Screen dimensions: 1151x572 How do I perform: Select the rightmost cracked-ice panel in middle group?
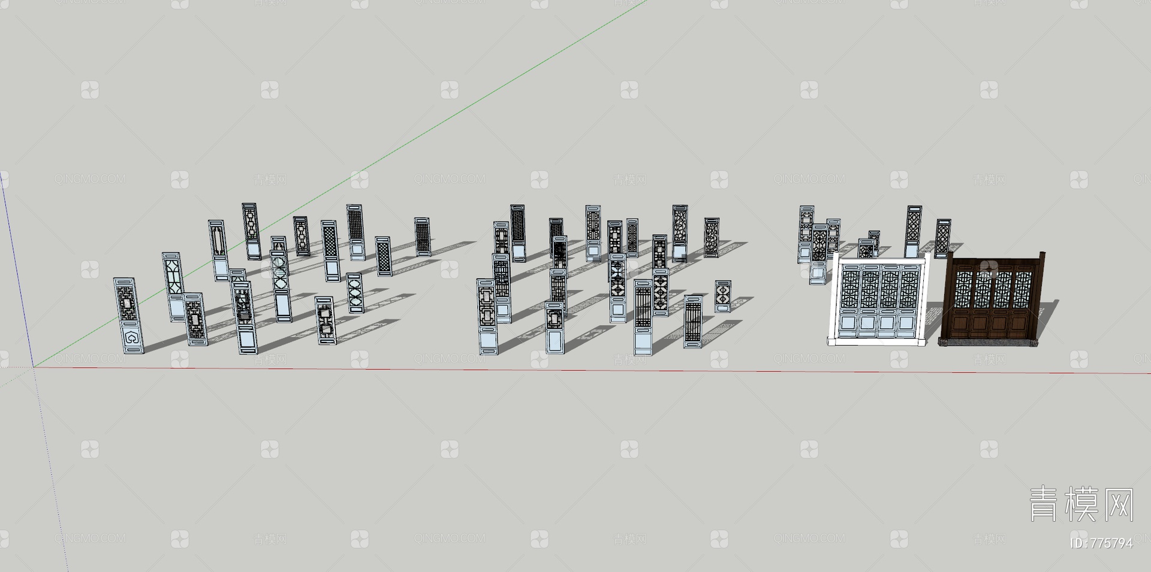coord(711,237)
